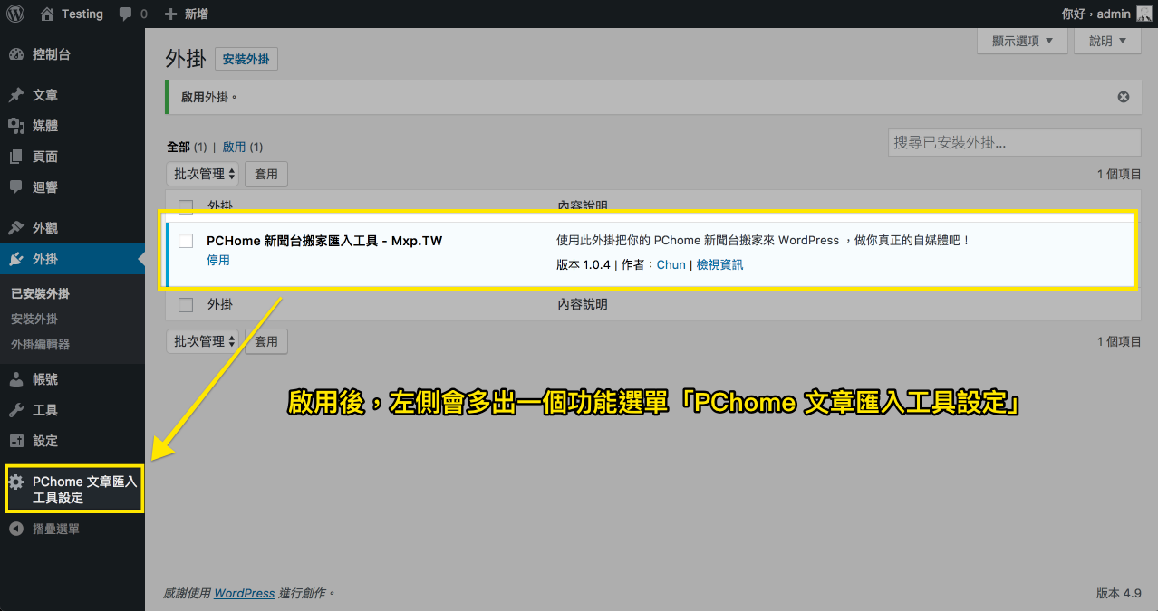Viewport: 1158px width, 611px height.
Task: Click the 內容說明 column header at table top
Action: 582,205
